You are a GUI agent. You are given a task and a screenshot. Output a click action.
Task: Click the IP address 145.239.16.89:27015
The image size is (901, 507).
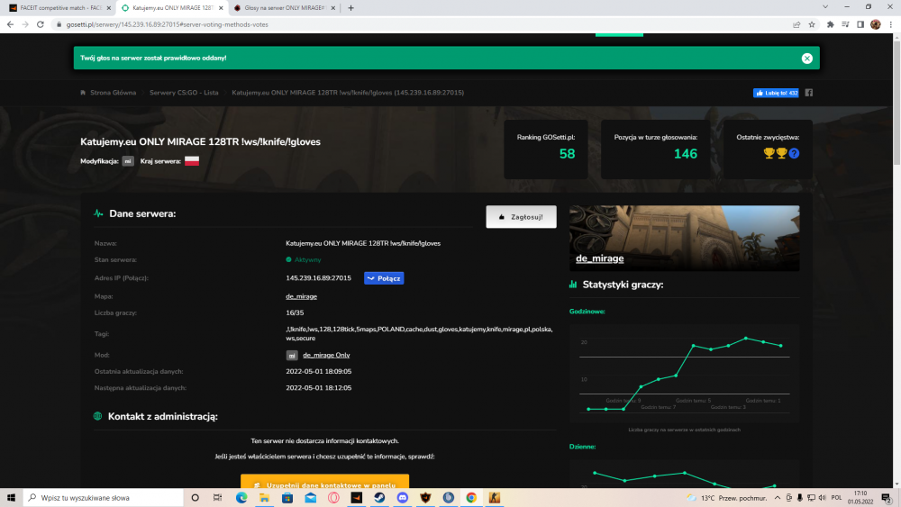(x=318, y=278)
